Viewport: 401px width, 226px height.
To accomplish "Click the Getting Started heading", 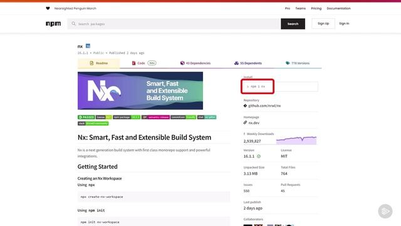I will [x=98, y=166].
